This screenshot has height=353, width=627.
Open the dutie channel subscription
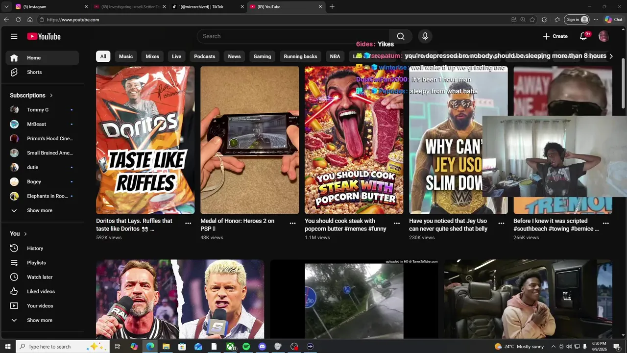click(42, 167)
